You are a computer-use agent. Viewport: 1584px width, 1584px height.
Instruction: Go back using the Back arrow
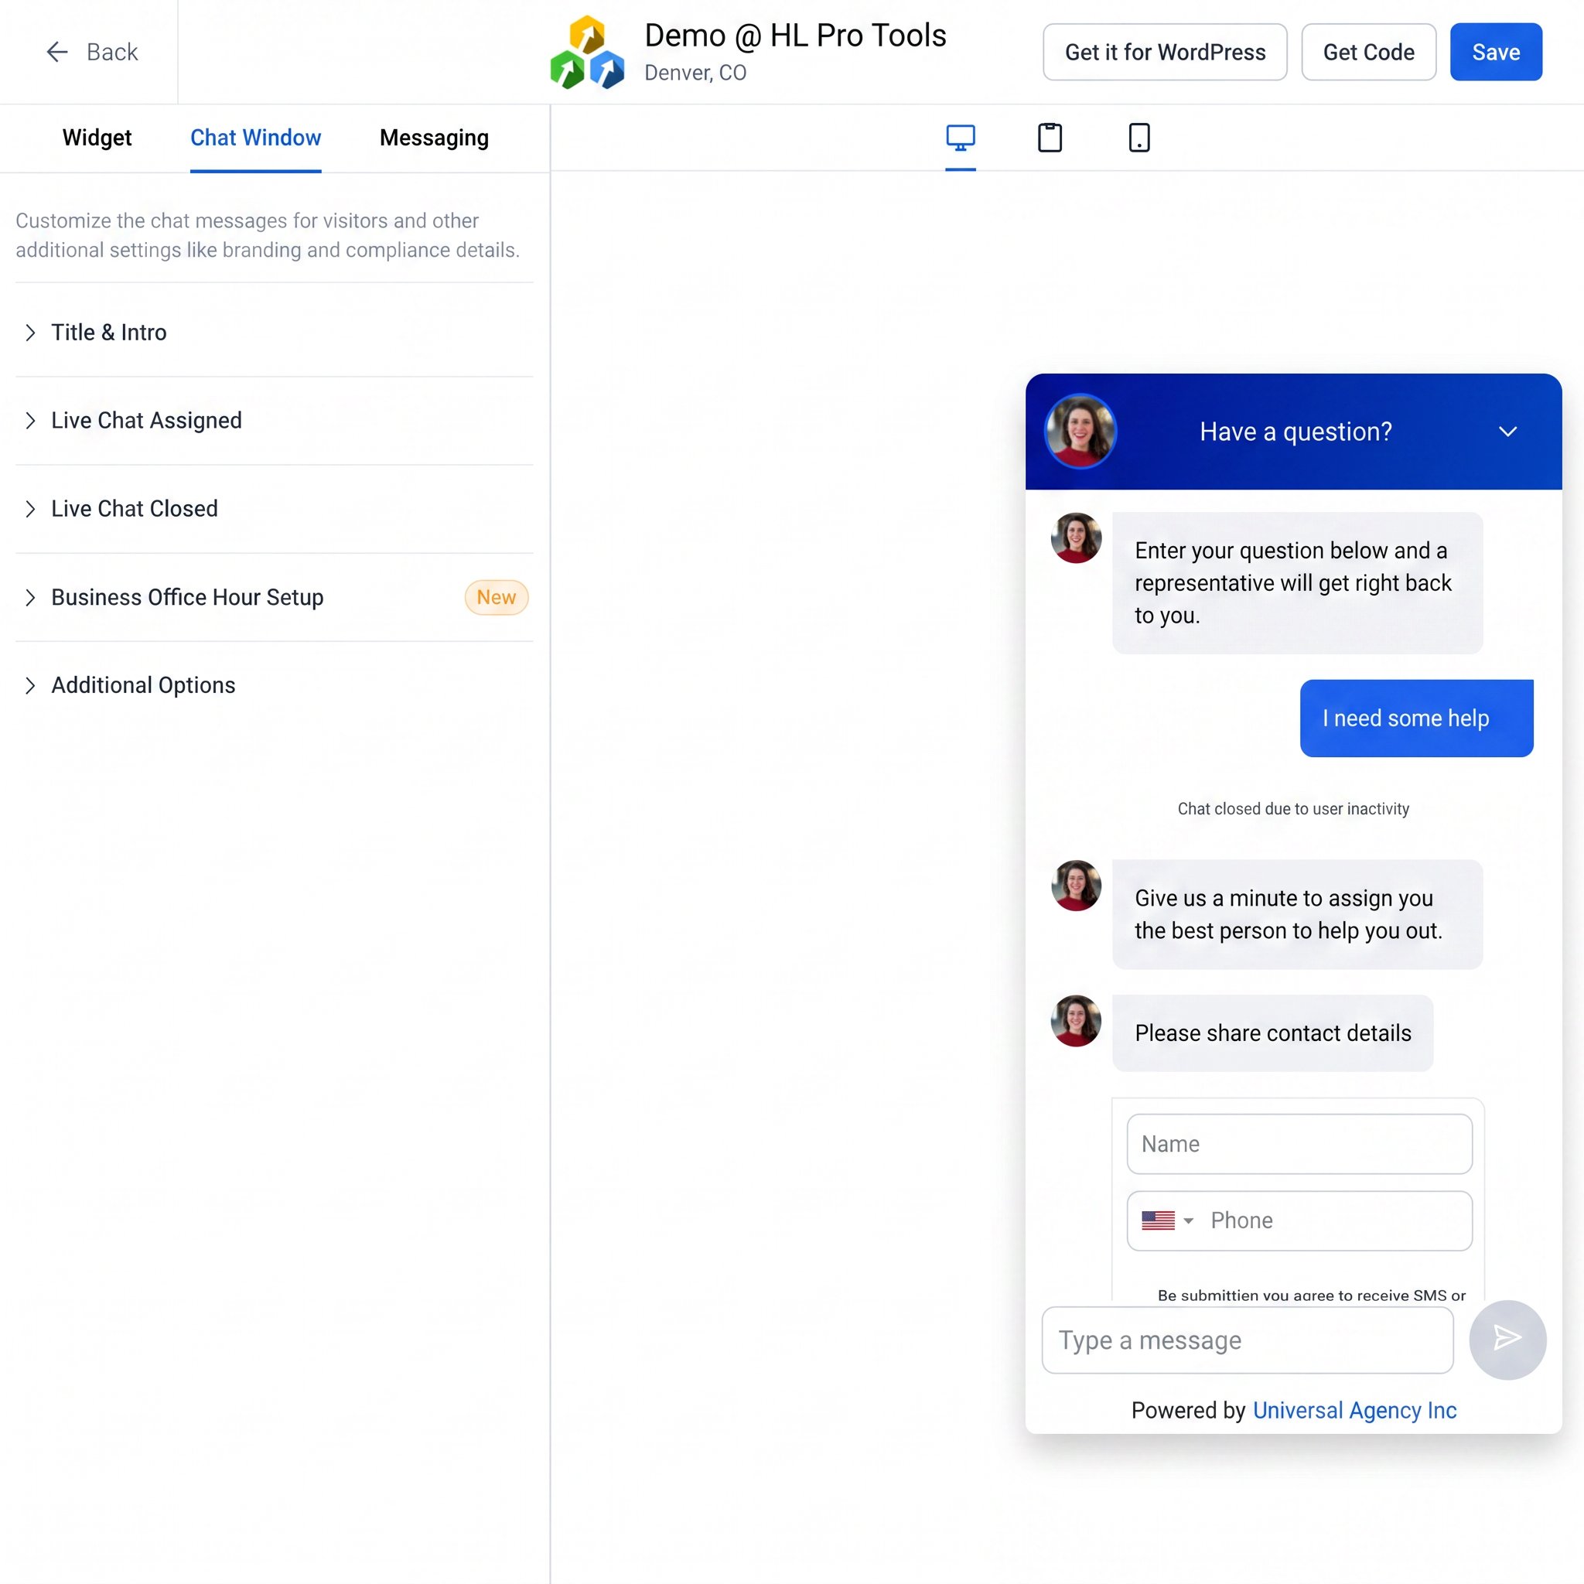pyautogui.click(x=90, y=52)
